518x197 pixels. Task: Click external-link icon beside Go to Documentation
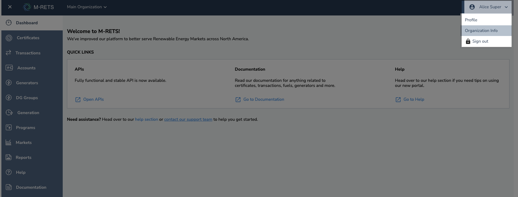pyautogui.click(x=238, y=100)
